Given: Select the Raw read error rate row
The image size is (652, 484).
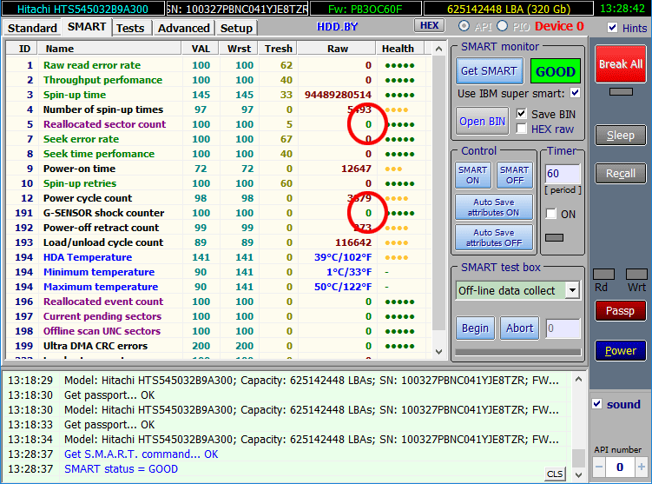Looking at the screenshot, I should [218, 65].
